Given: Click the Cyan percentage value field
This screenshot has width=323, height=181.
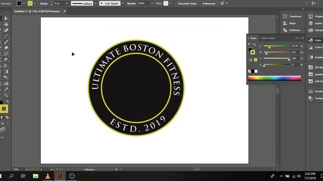Looking at the screenshot, I should [295, 46].
